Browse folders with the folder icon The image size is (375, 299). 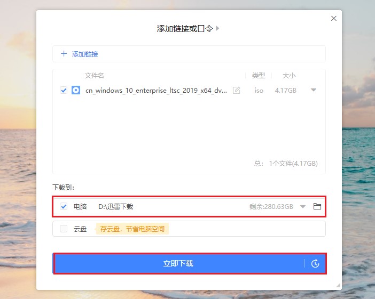coord(317,206)
